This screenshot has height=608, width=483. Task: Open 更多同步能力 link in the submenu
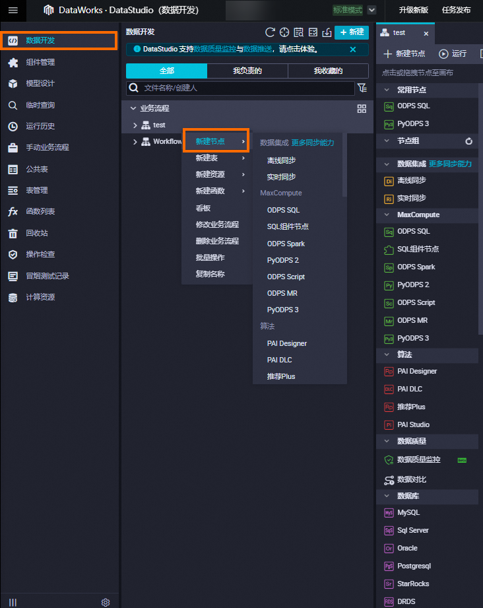[x=313, y=143]
